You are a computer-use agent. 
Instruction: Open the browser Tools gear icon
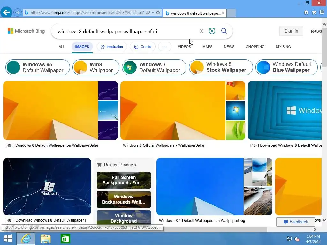pyautogui.click(x=322, y=12)
